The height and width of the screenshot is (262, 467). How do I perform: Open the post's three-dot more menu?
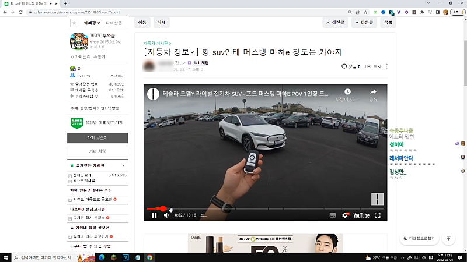pyautogui.click(x=386, y=66)
